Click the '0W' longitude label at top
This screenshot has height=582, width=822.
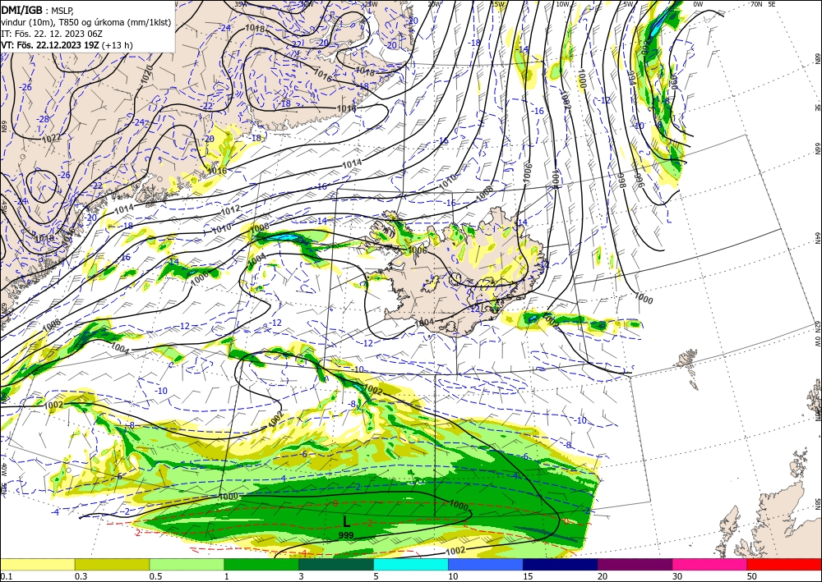pos(698,4)
